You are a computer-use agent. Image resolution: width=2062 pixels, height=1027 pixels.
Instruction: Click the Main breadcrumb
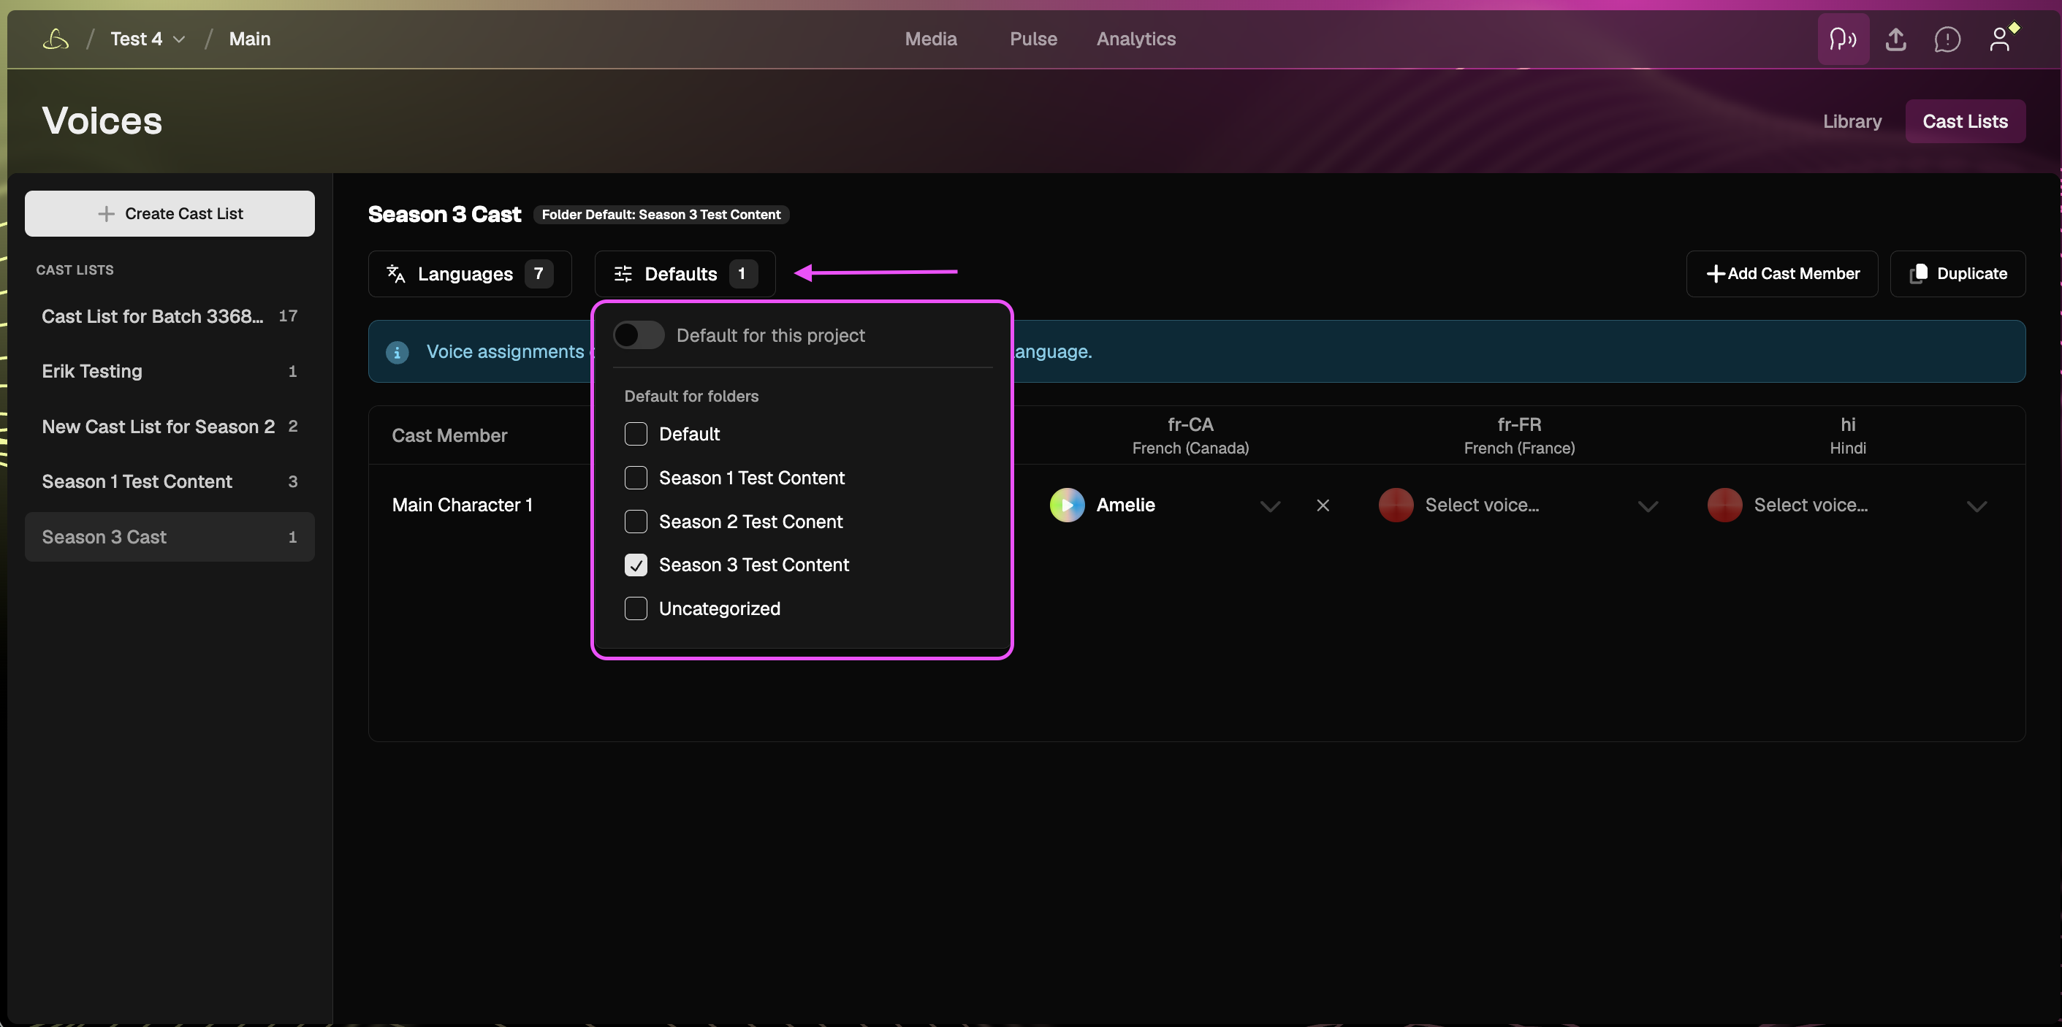click(x=250, y=39)
